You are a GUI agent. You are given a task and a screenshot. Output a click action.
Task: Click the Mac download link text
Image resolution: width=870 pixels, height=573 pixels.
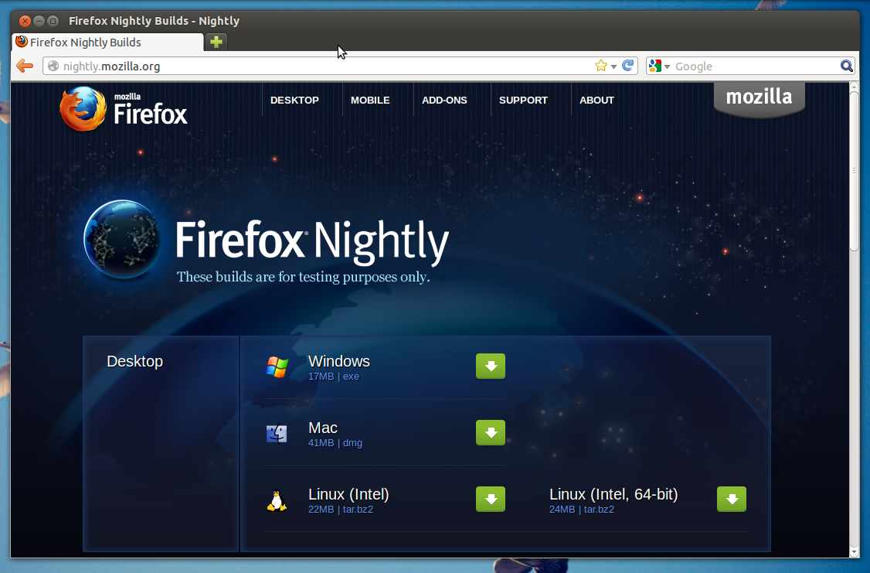323,428
